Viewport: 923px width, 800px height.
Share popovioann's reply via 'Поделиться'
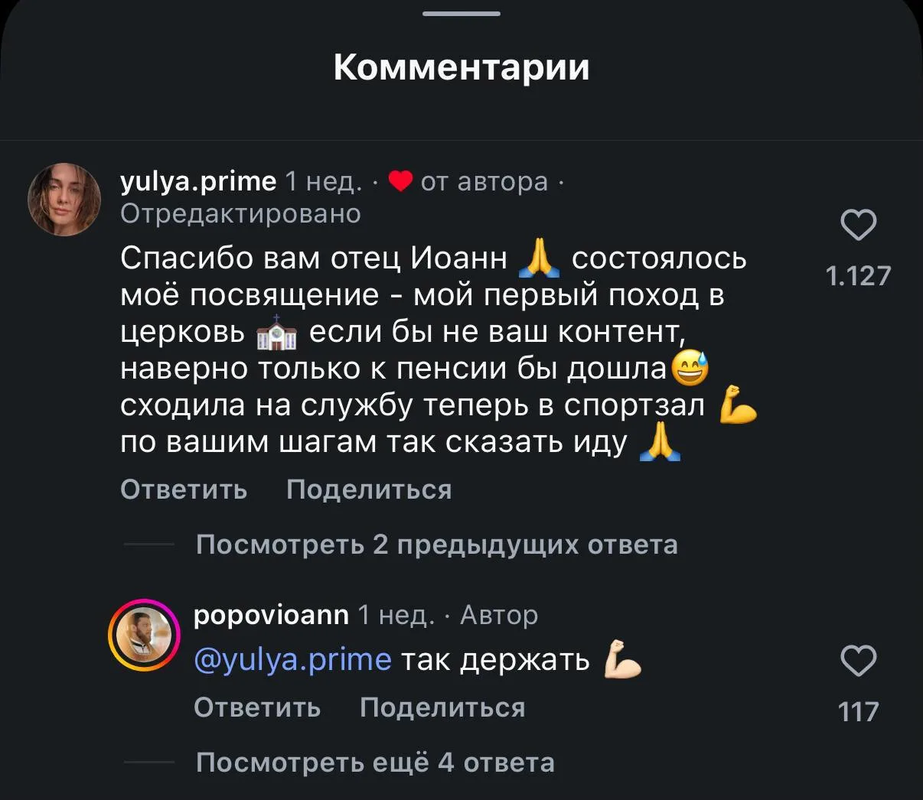pos(442,707)
